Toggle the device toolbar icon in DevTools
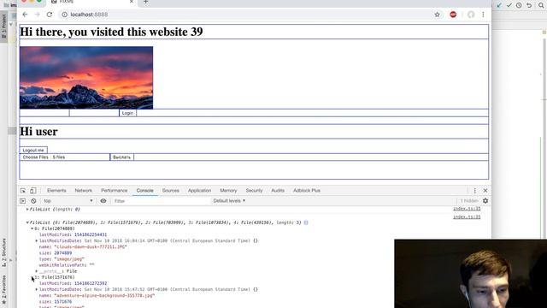 32,191
